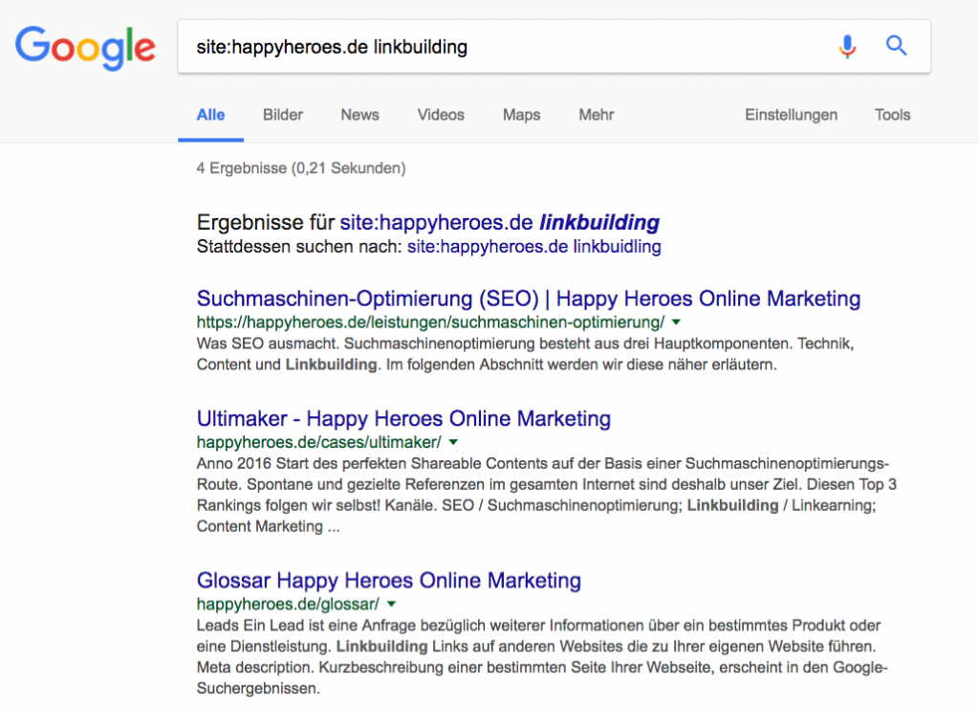This screenshot has width=979, height=710.
Task: Open the Glossar Happy Heroes result
Action: click(388, 580)
